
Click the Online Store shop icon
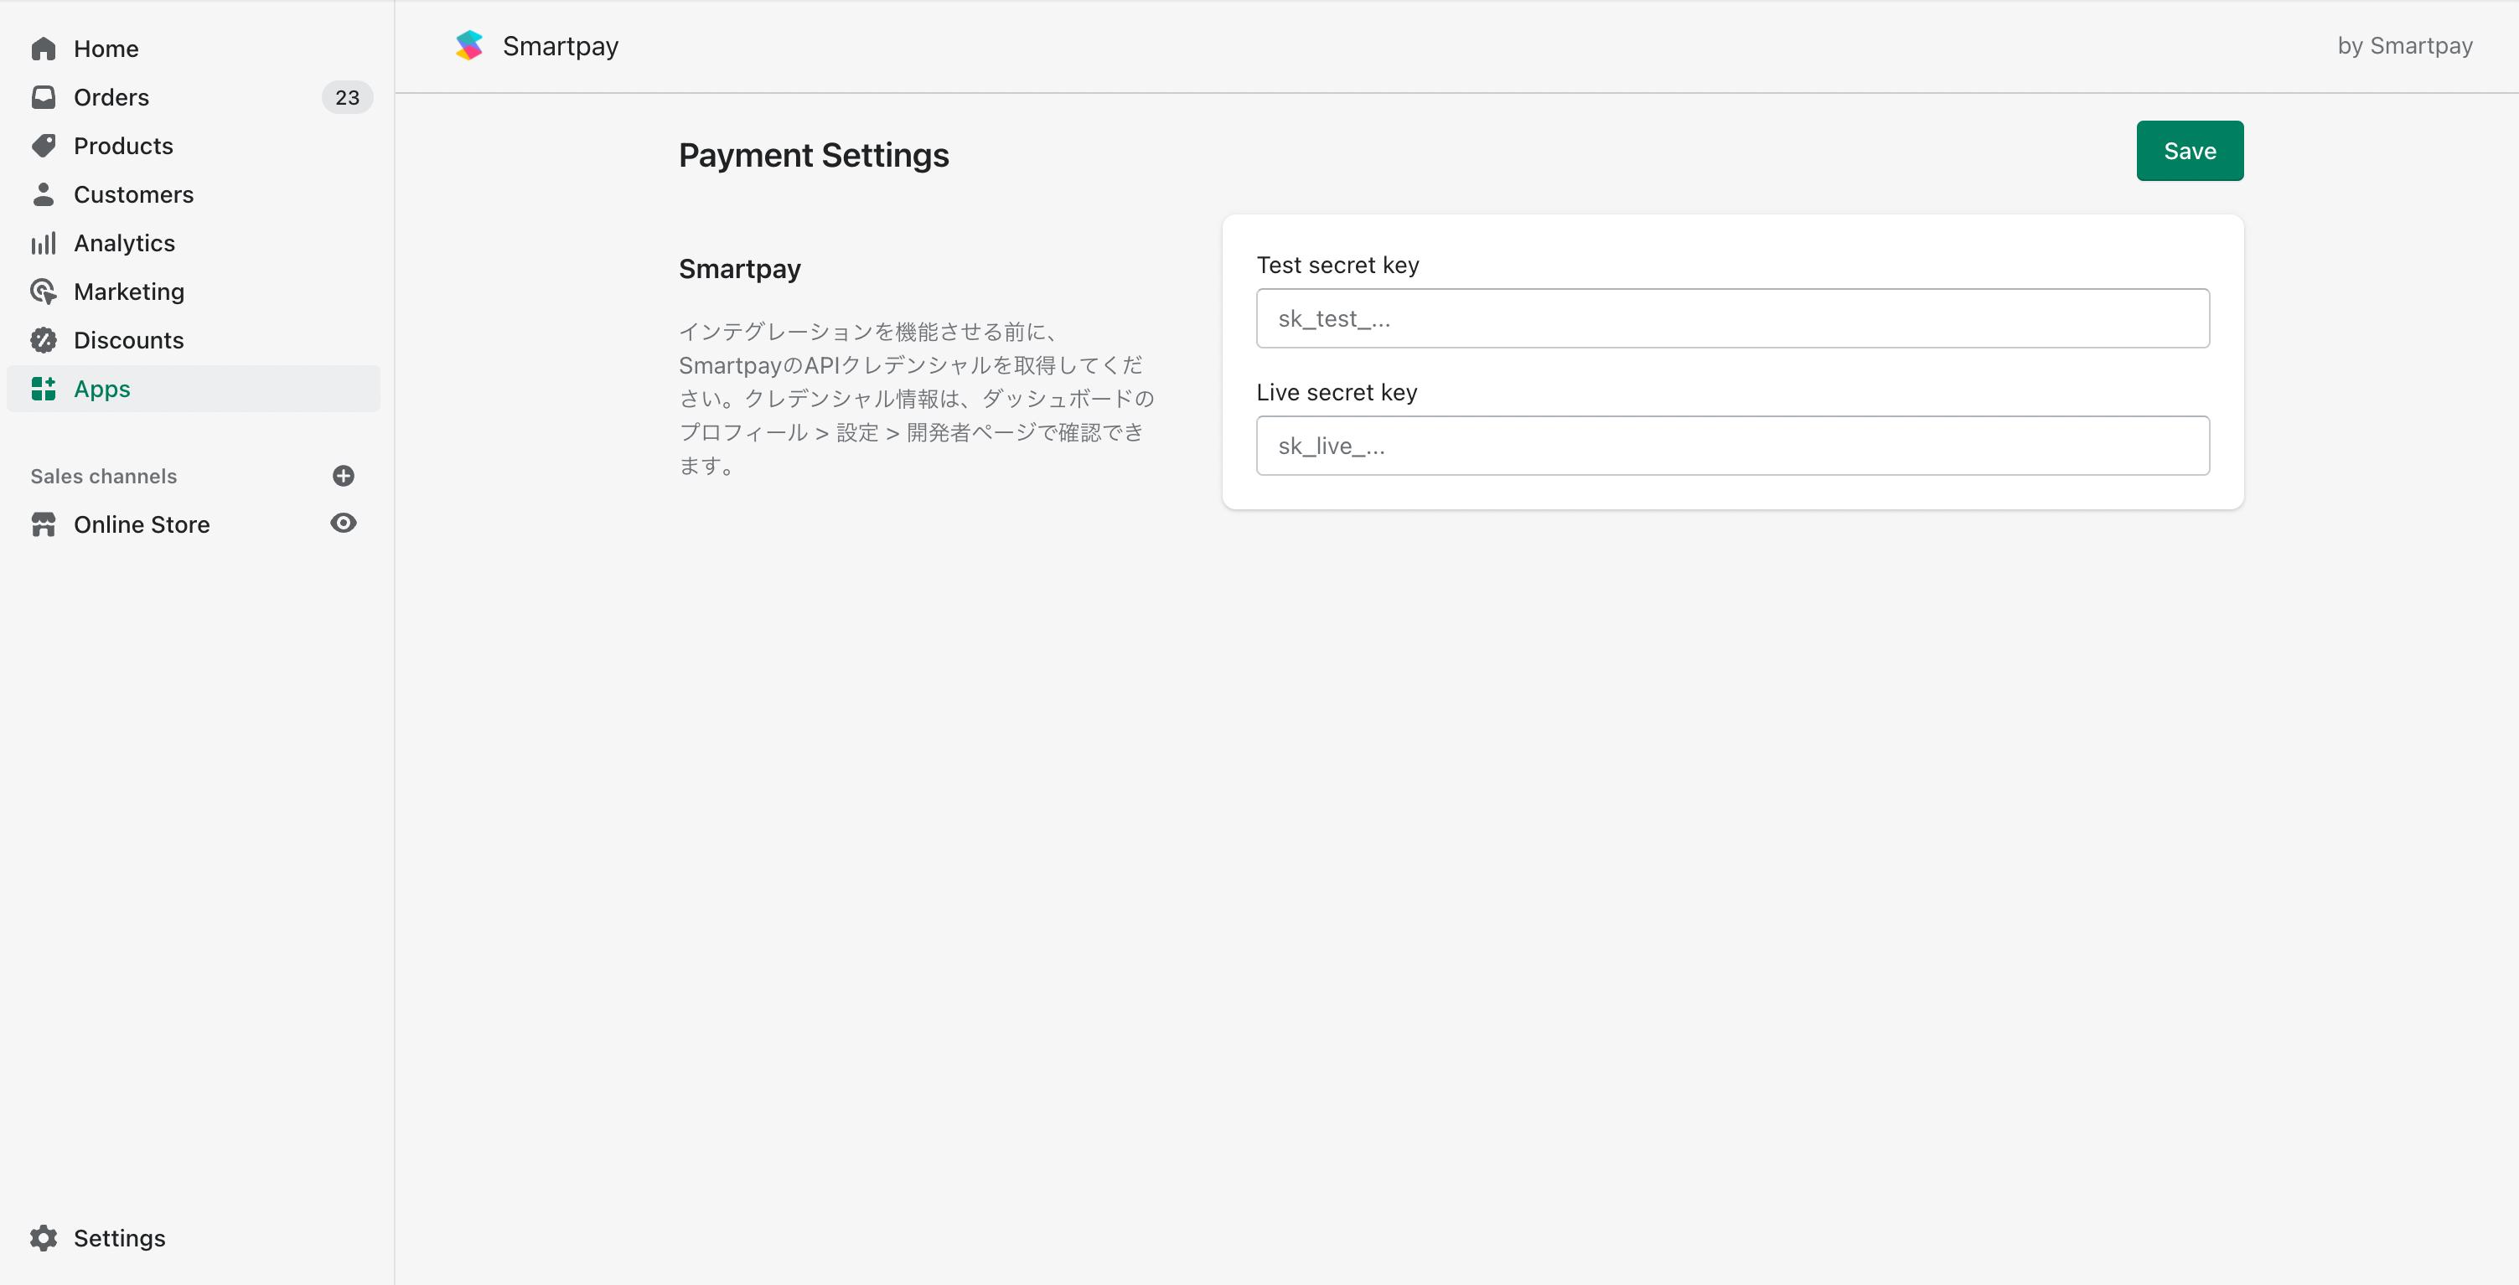pos(43,524)
